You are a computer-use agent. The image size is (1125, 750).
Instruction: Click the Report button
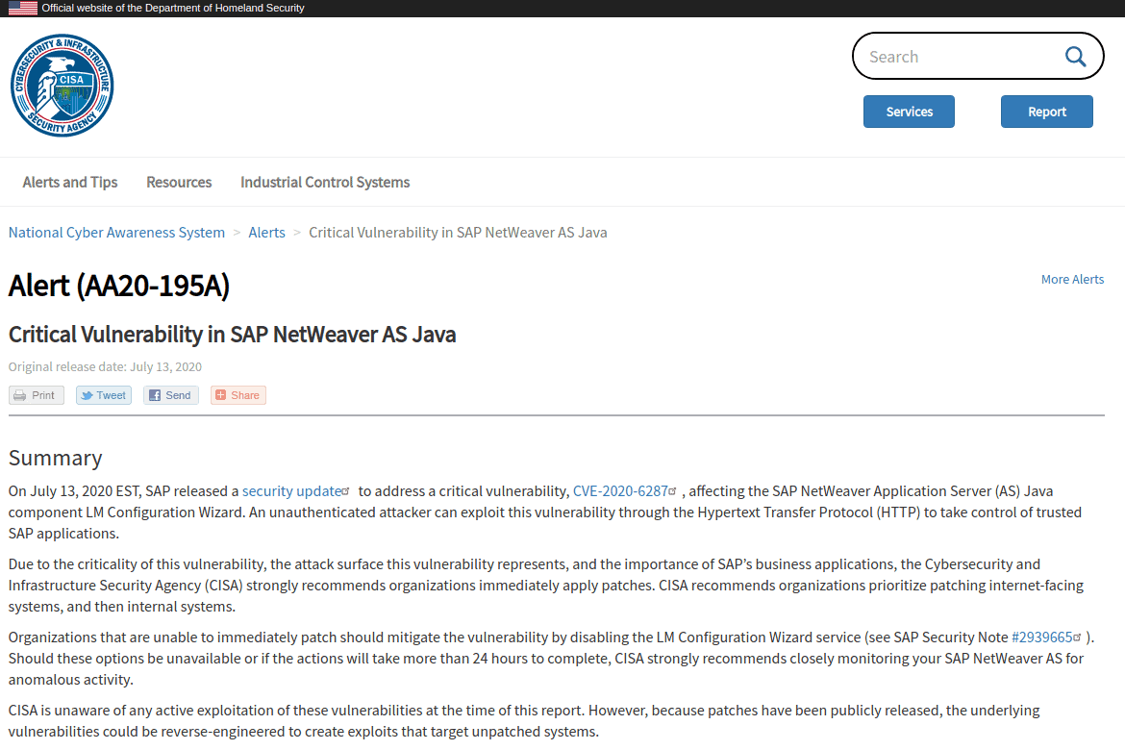click(1046, 112)
